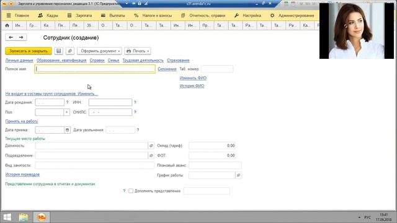Click the Принять на работу link
The image size is (397, 223).
pos(22,121)
